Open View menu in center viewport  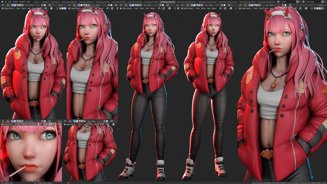point(136,8)
